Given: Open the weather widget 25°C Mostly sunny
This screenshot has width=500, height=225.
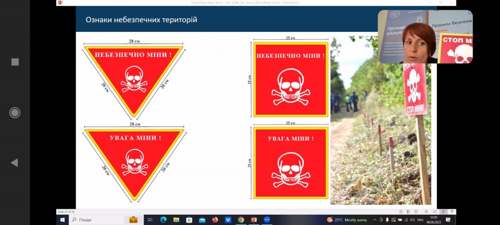Looking at the screenshot, I should [347, 220].
